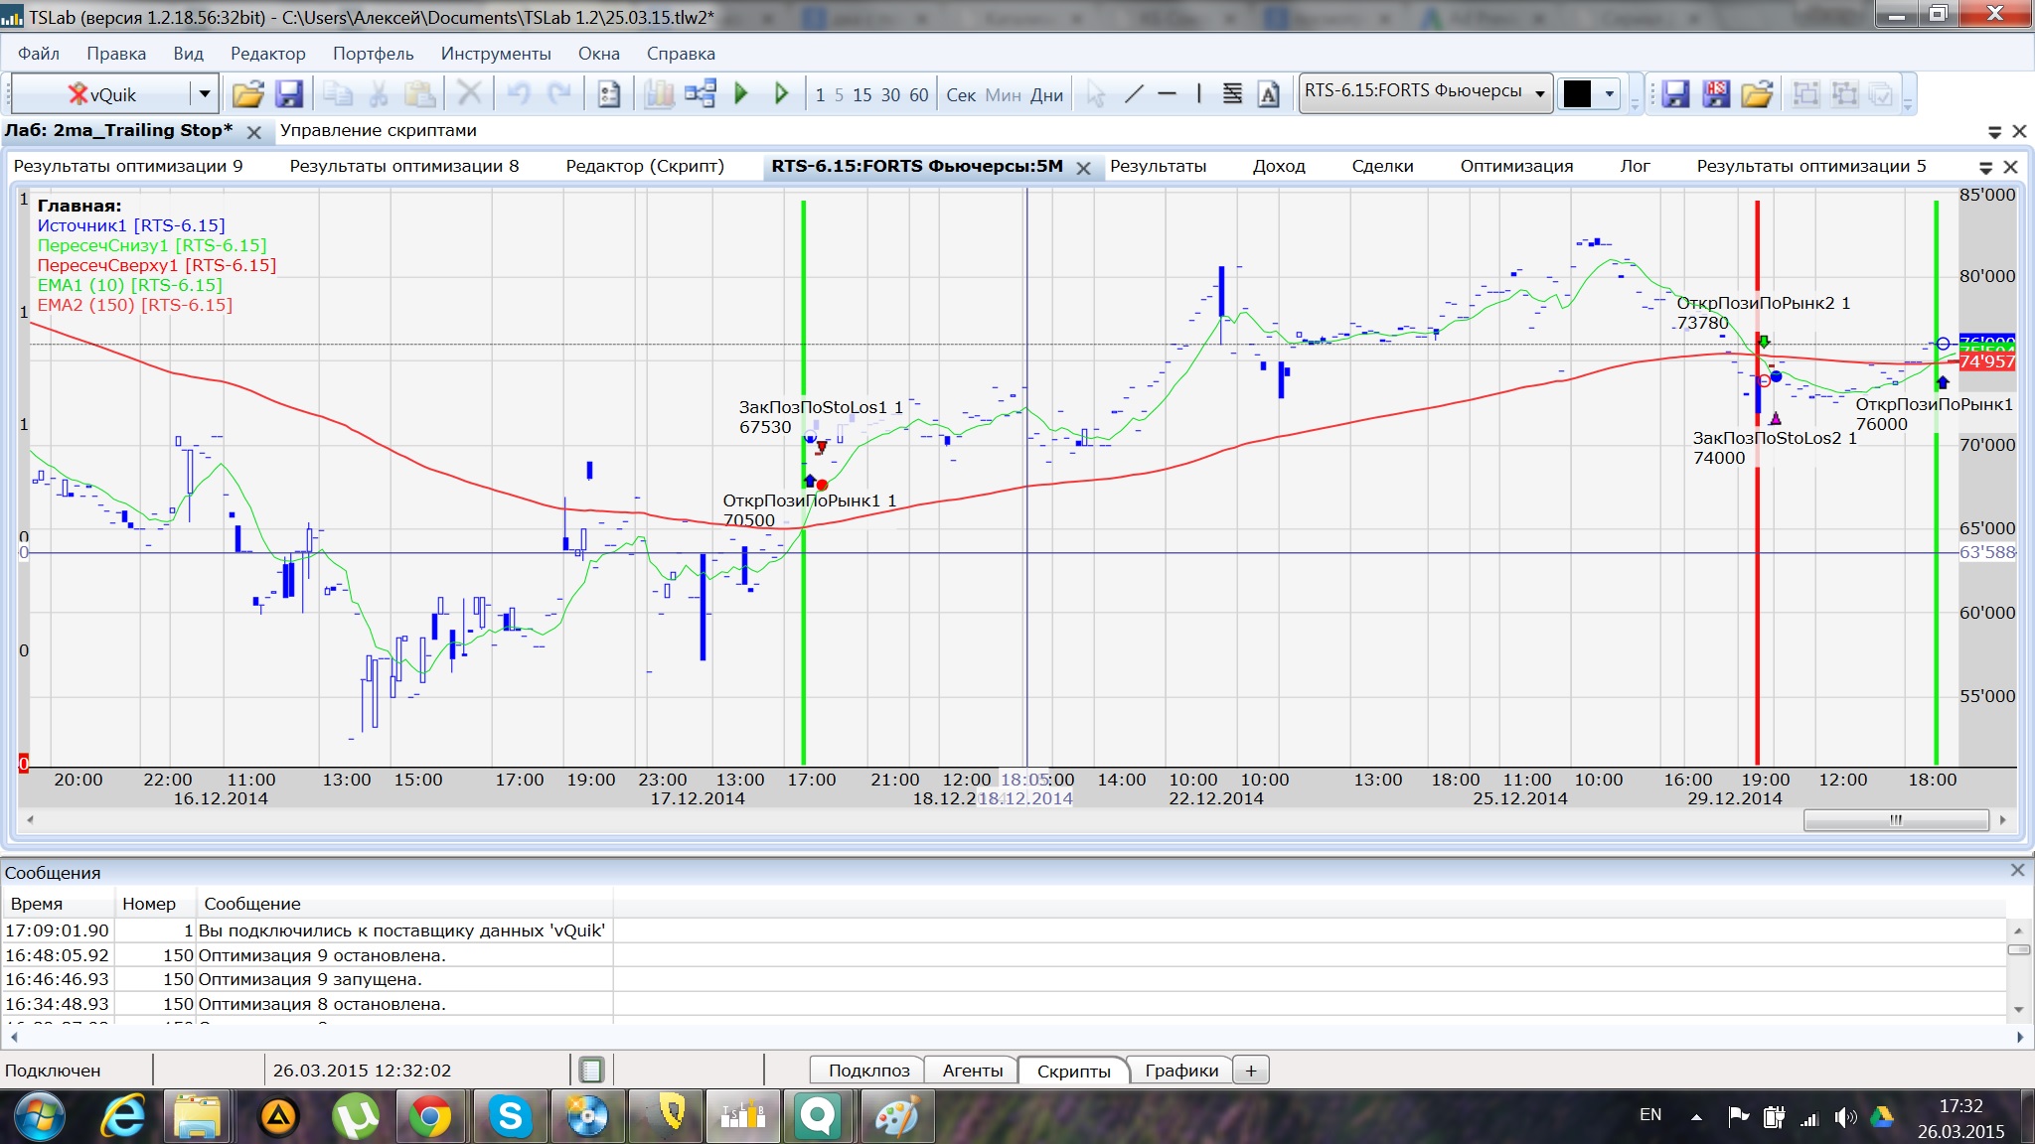Click the chart horizontal scrollbar thumb
This screenshot has height=1144, width=2035.
click(1895, 820)
